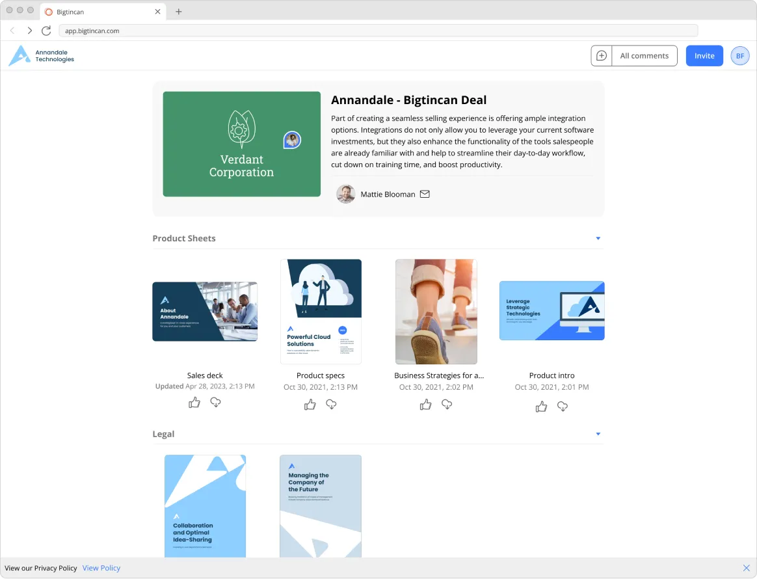Screen dimensions: 757x579
Task: Click Mattie Blooman's profile photo
Action: pyautogui.click(x=346, y=194)
